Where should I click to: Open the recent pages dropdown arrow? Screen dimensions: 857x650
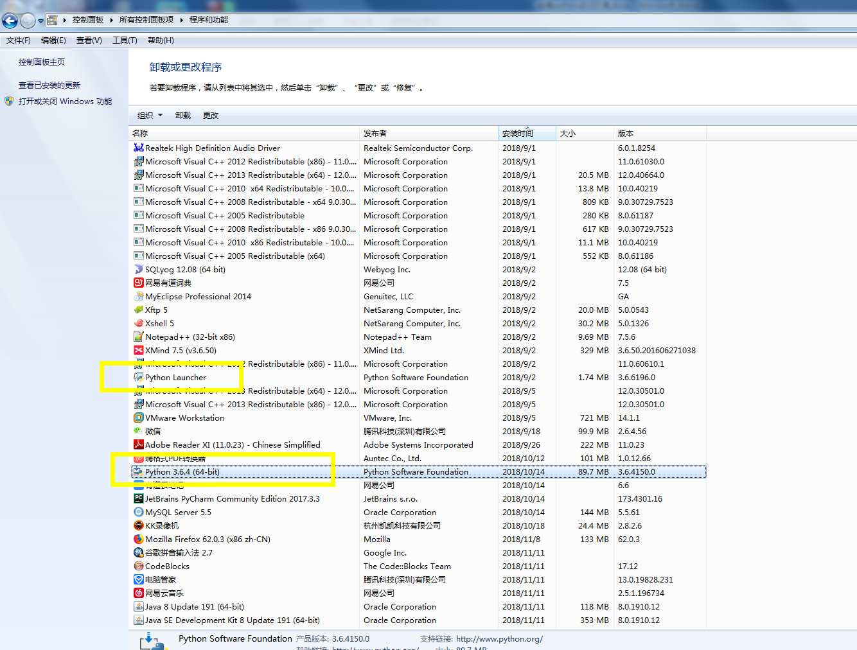[40, 21]
